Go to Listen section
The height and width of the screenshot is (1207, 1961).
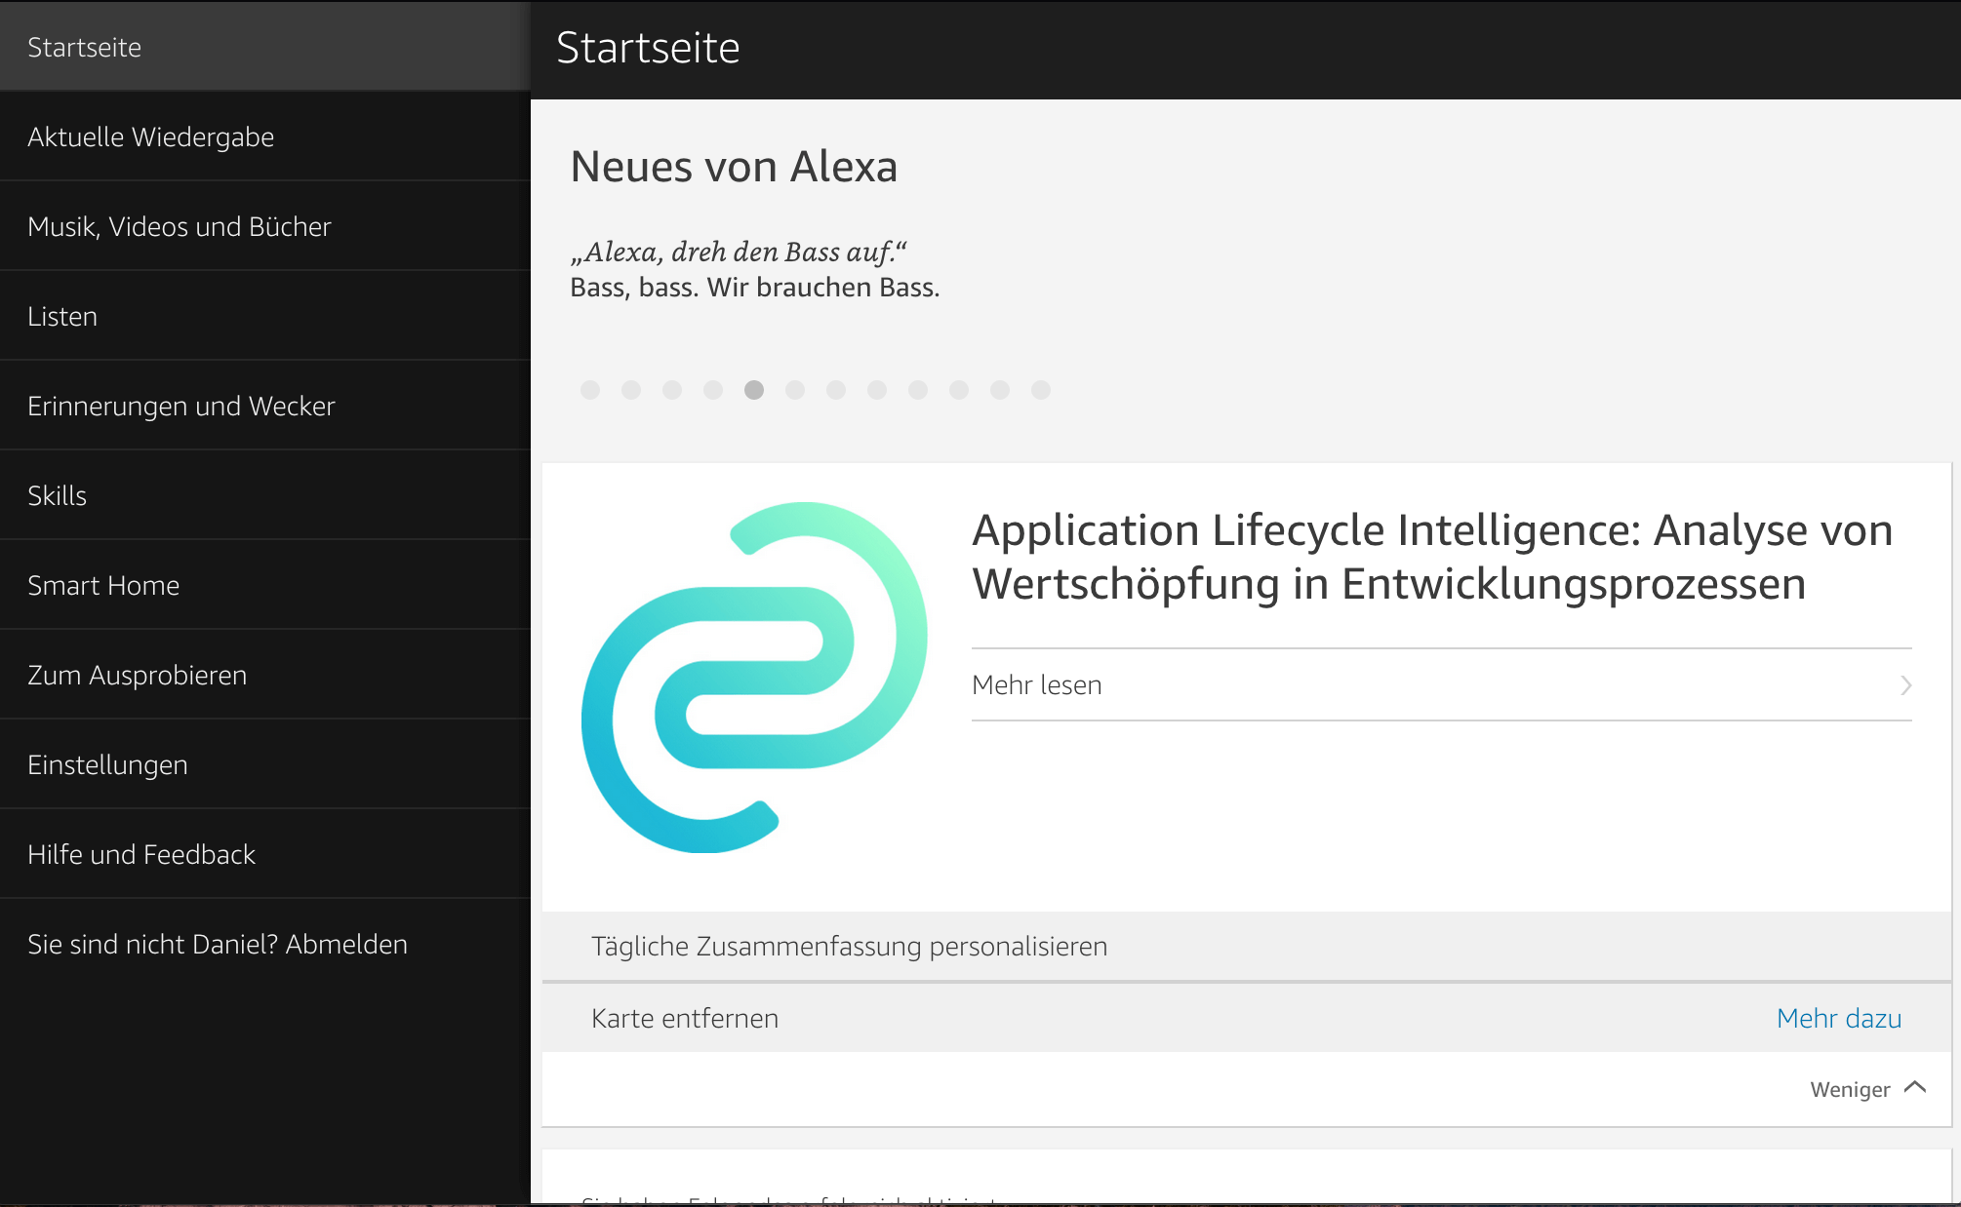[62, 316]
